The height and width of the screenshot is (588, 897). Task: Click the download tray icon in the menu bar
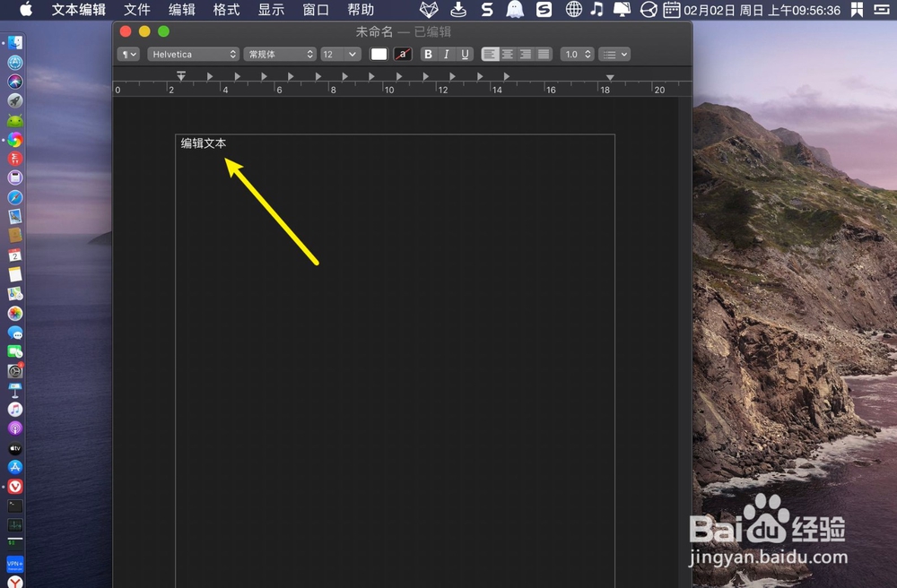pos(458,9)
